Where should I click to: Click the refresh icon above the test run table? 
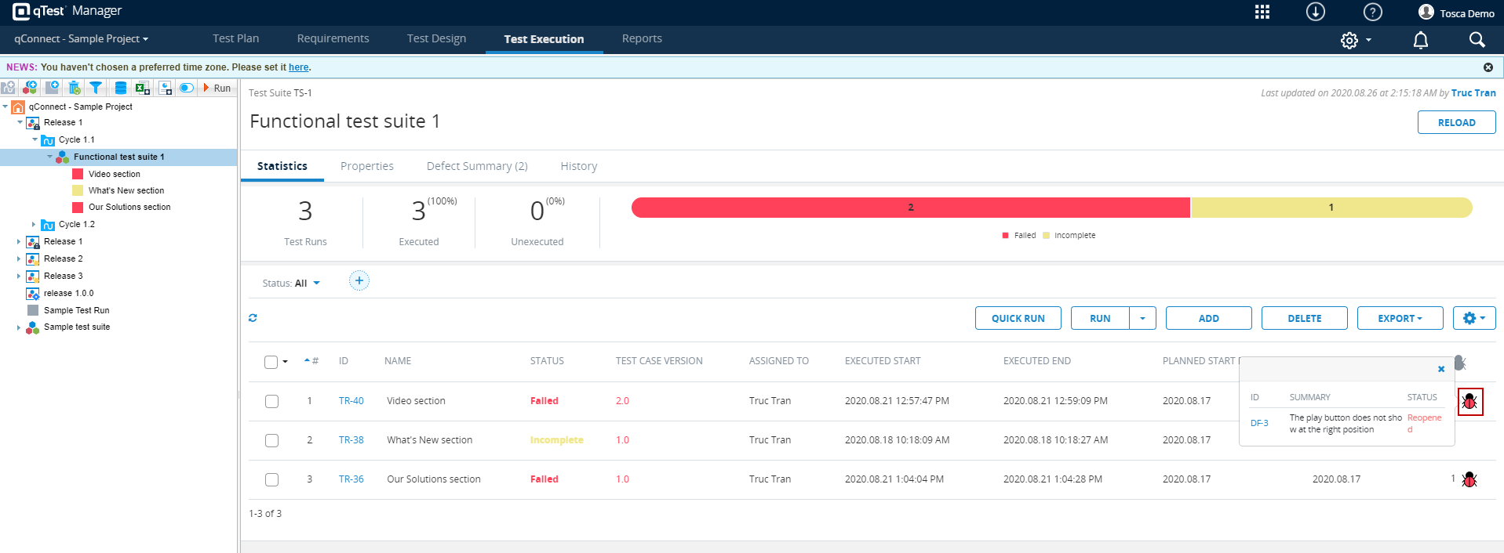[253, 318]
